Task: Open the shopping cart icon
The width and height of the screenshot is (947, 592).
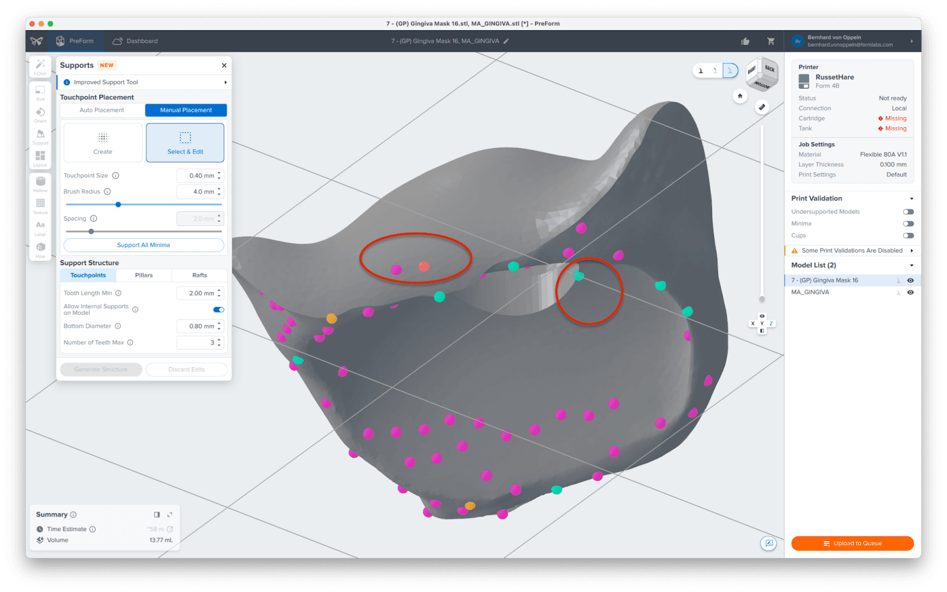Action: point(771,41)
